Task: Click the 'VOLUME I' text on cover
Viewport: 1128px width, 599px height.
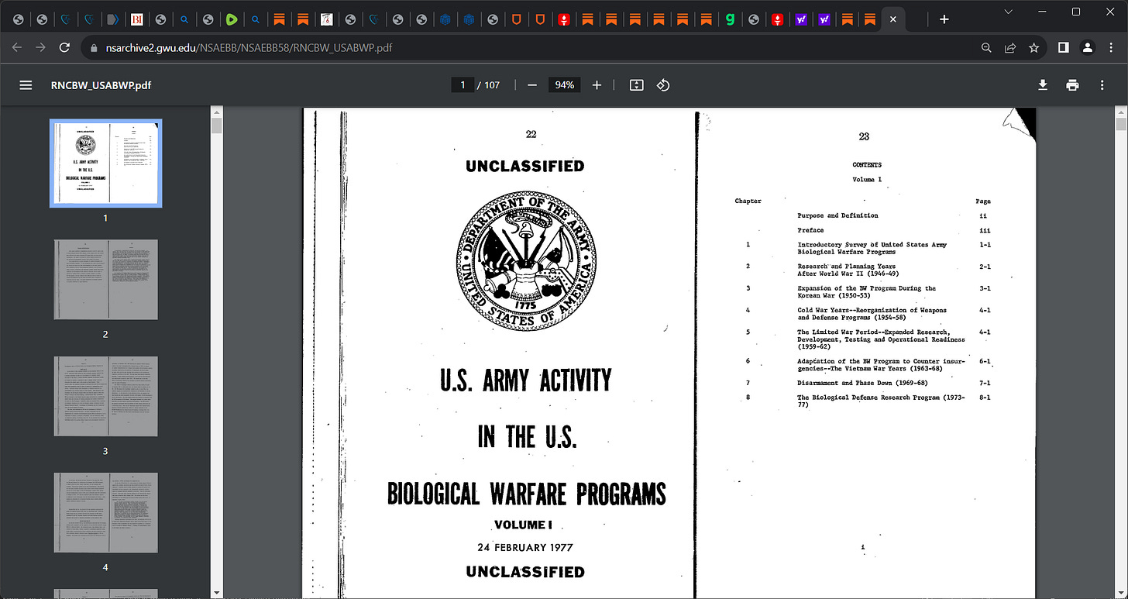Action: [x=523, y=525]
